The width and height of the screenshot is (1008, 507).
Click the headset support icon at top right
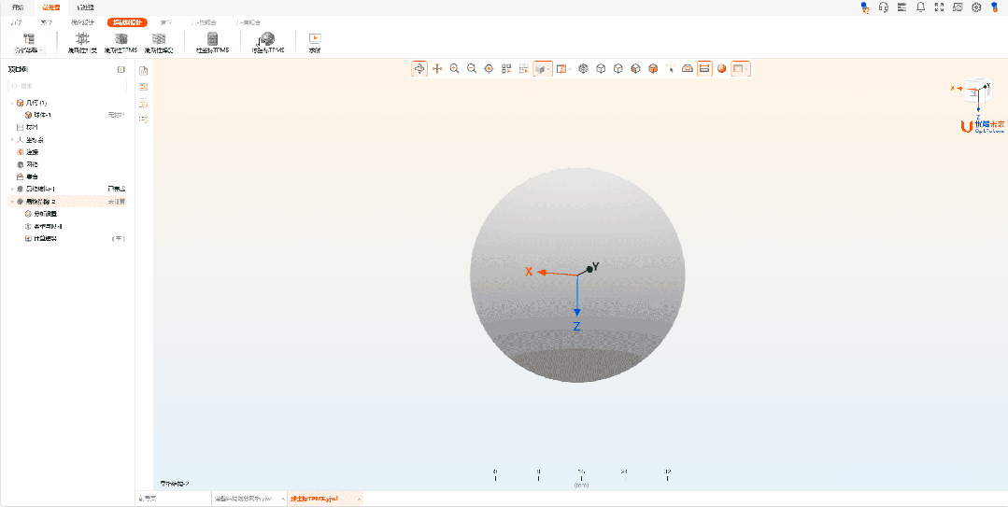(x=883, y=7)
